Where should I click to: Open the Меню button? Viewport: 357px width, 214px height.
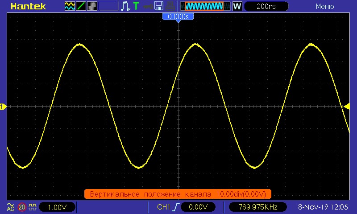[x=325, y=6]
